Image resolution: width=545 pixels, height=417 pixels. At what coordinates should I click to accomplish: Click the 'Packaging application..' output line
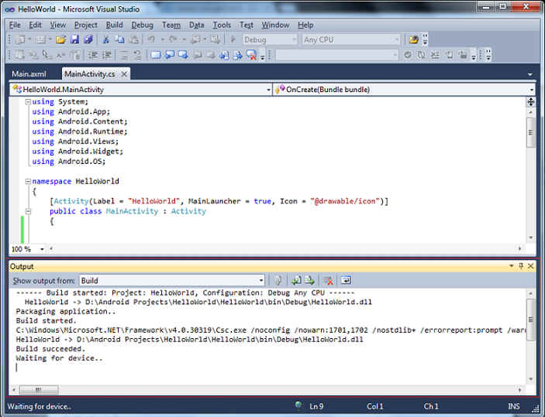click(66, 311)
